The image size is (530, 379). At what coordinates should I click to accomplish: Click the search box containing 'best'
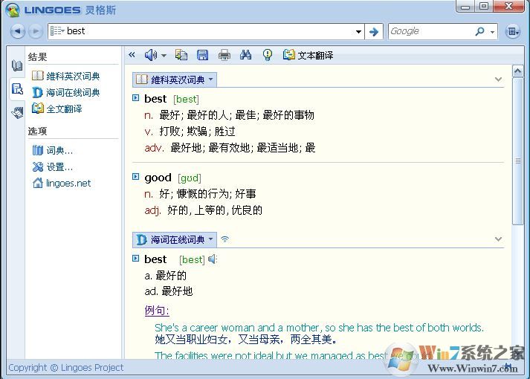pos(206,31)
